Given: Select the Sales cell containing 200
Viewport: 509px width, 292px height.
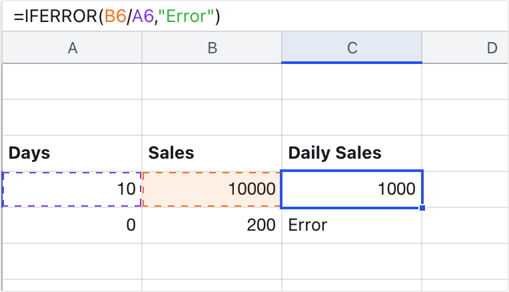Looking at the screenshot, I should [x=212, y=225].
